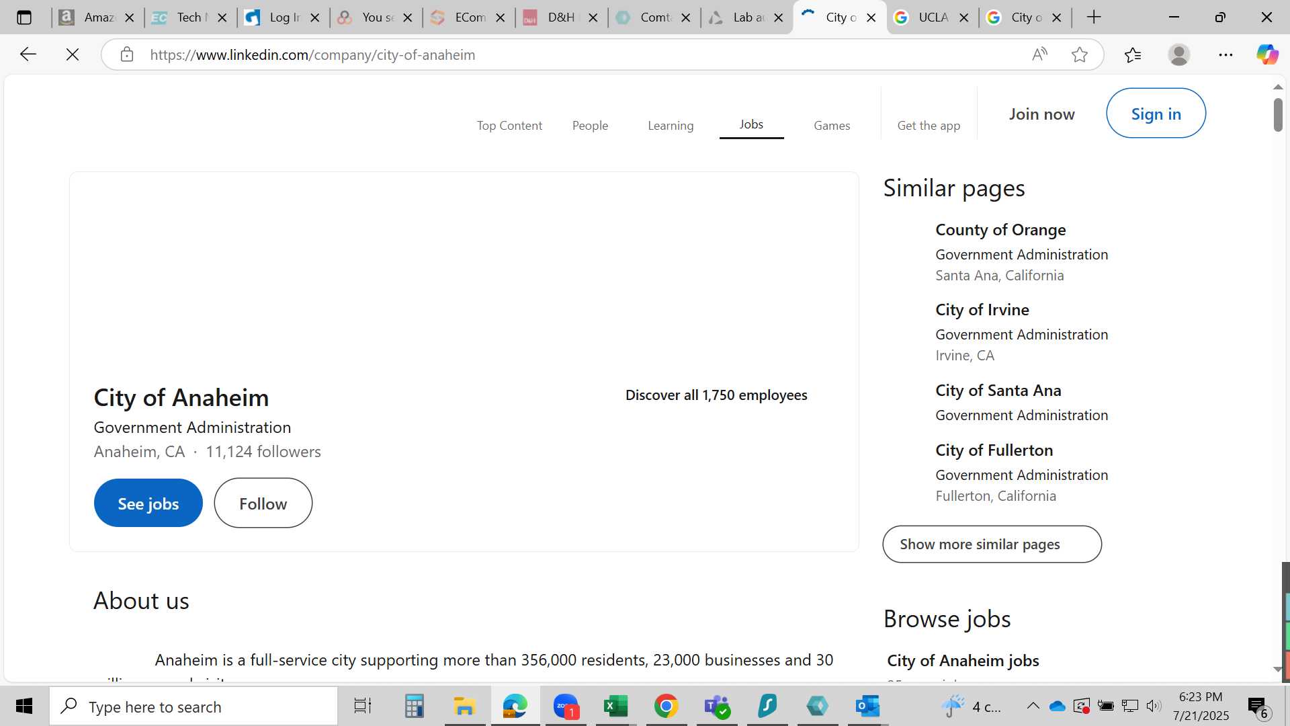
Task: Open Games navigation item
Action: click(832, 126)
